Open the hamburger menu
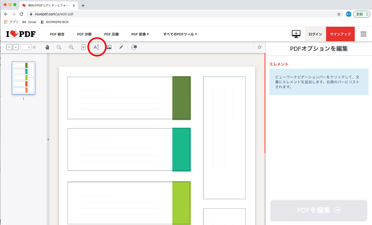Image resolution: width=372 pixels, height=225 pixels. [x=363, y=34]
